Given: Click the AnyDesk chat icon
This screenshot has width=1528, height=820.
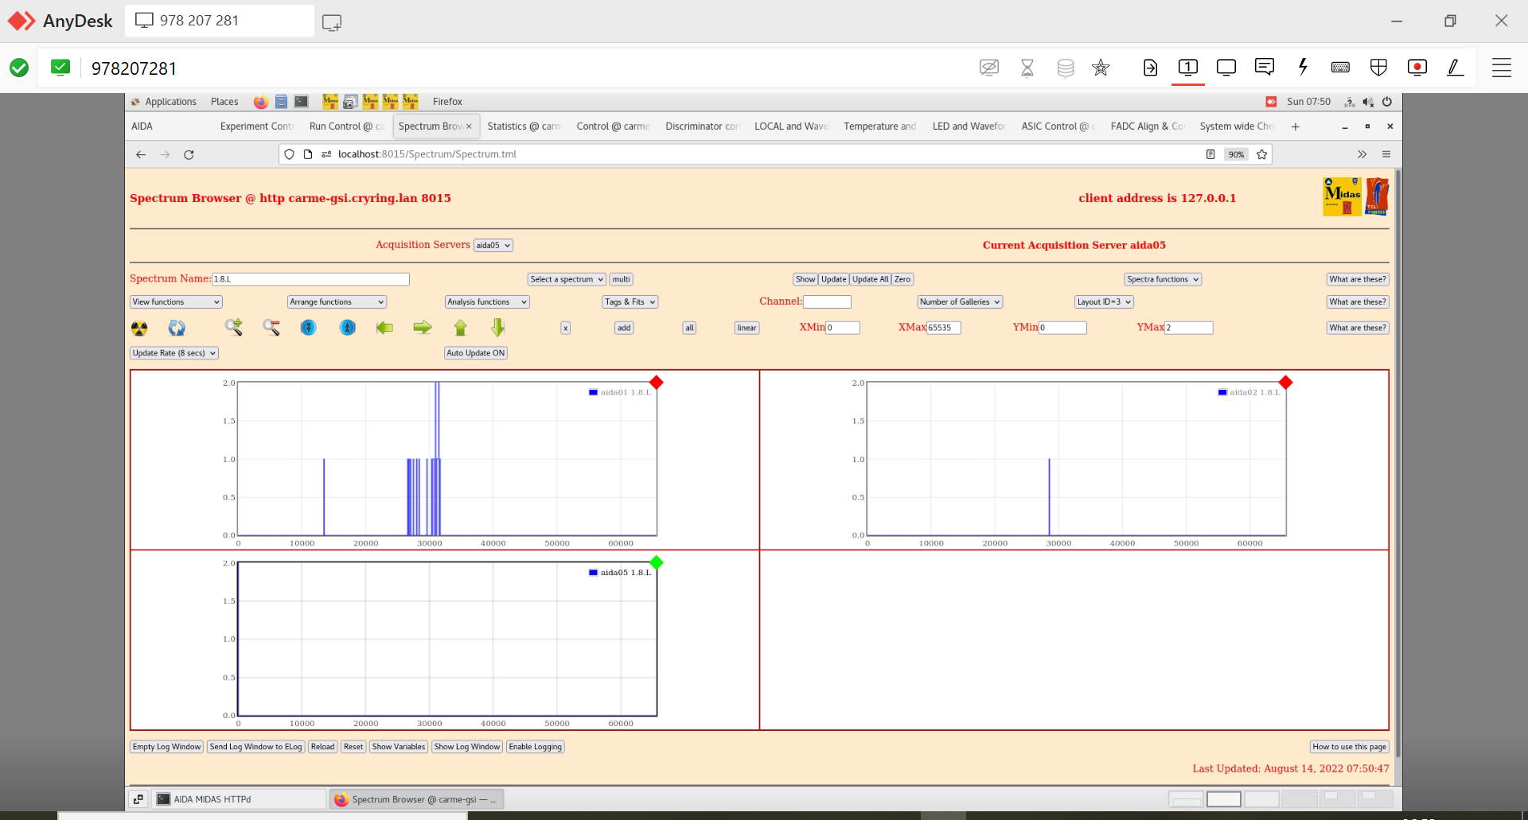Looking at the screenshot, I should point(1264,68).
